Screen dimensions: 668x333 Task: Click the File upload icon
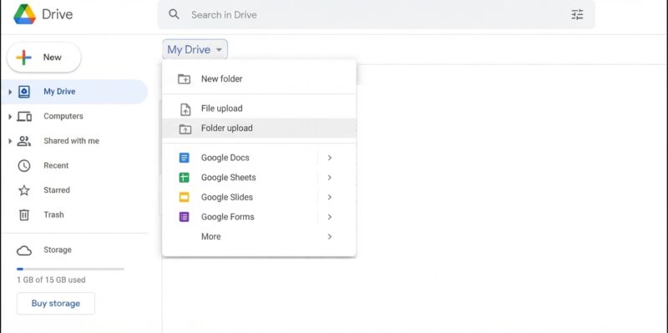click(x=185, y=109)
